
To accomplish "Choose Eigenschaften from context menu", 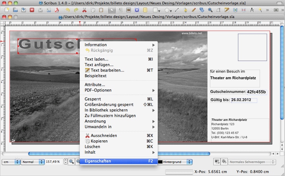I will point(98,161).
